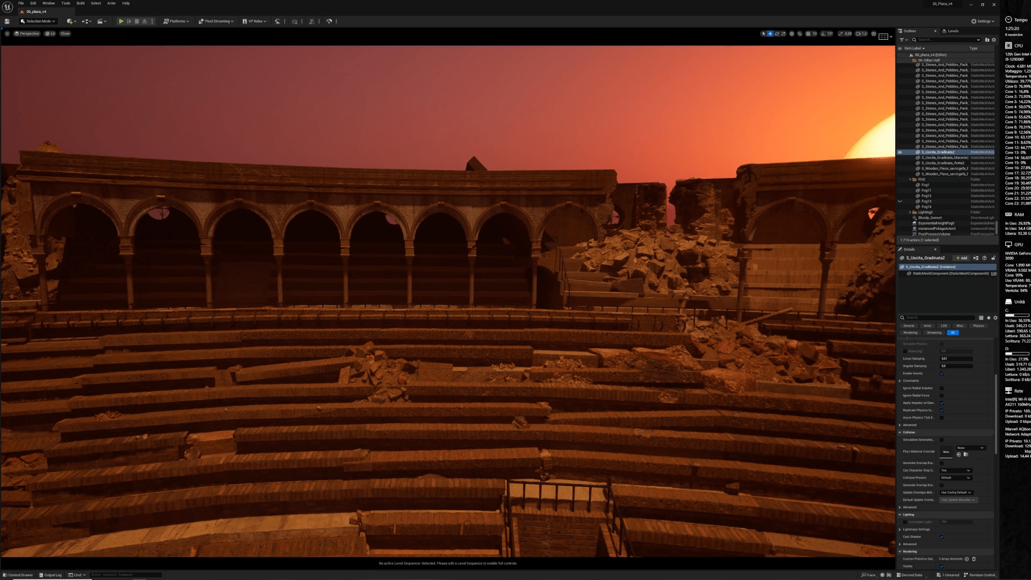Click the Details favorites star icon
This screenshot has height=580, width=1031.
click(x=989, y=318)
